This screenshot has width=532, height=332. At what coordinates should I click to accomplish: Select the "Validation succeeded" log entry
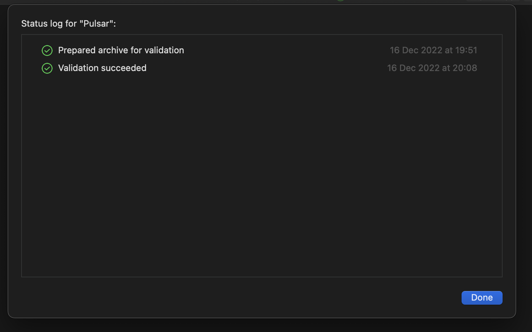[x=262, y=68]
